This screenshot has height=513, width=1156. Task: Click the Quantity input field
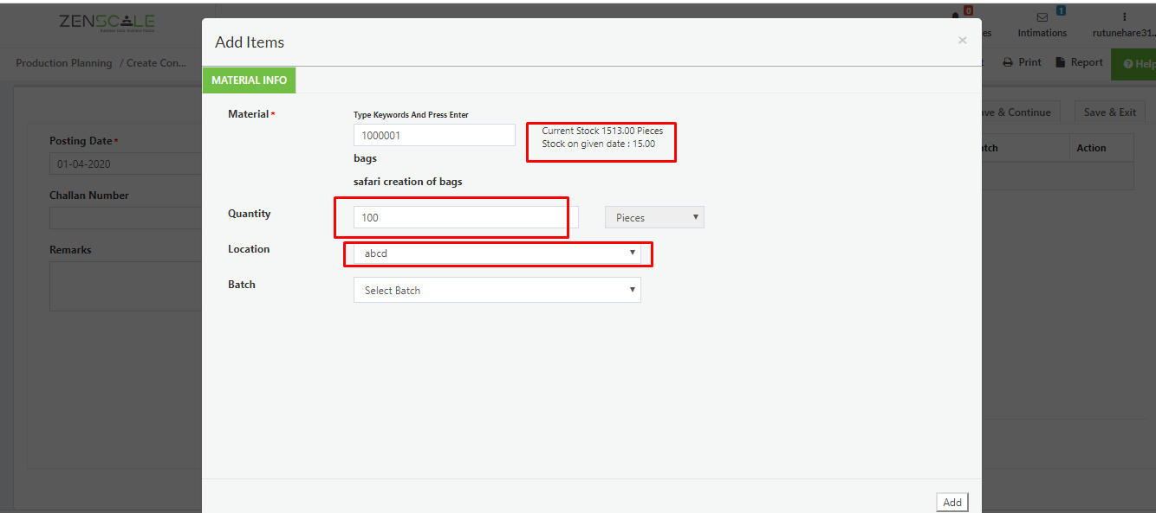[x=465, y=217]
